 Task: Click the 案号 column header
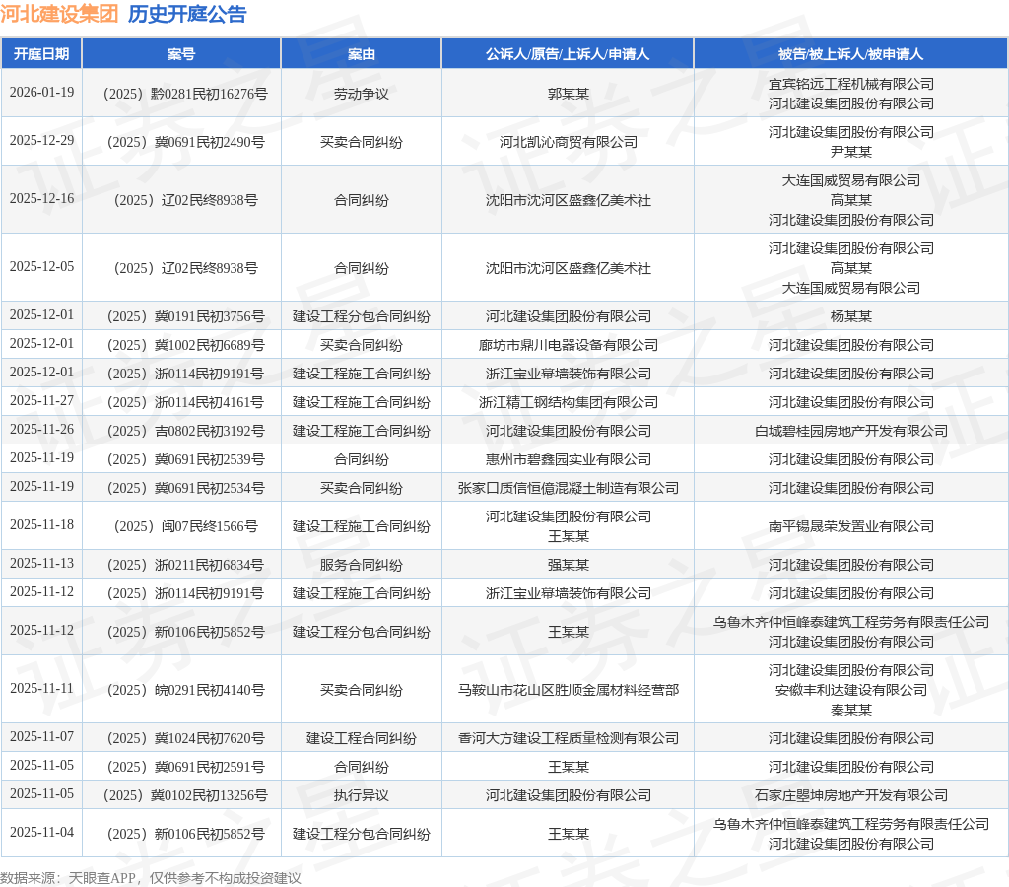pos(181,54)
